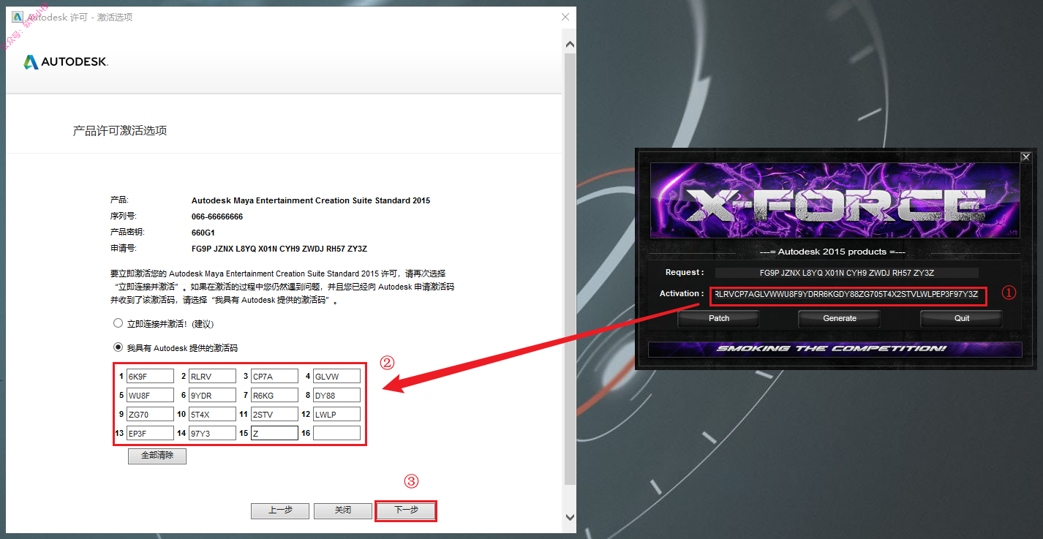Click the 关闭 close button
Screen dimensions: 1043x539
(343, 510)
